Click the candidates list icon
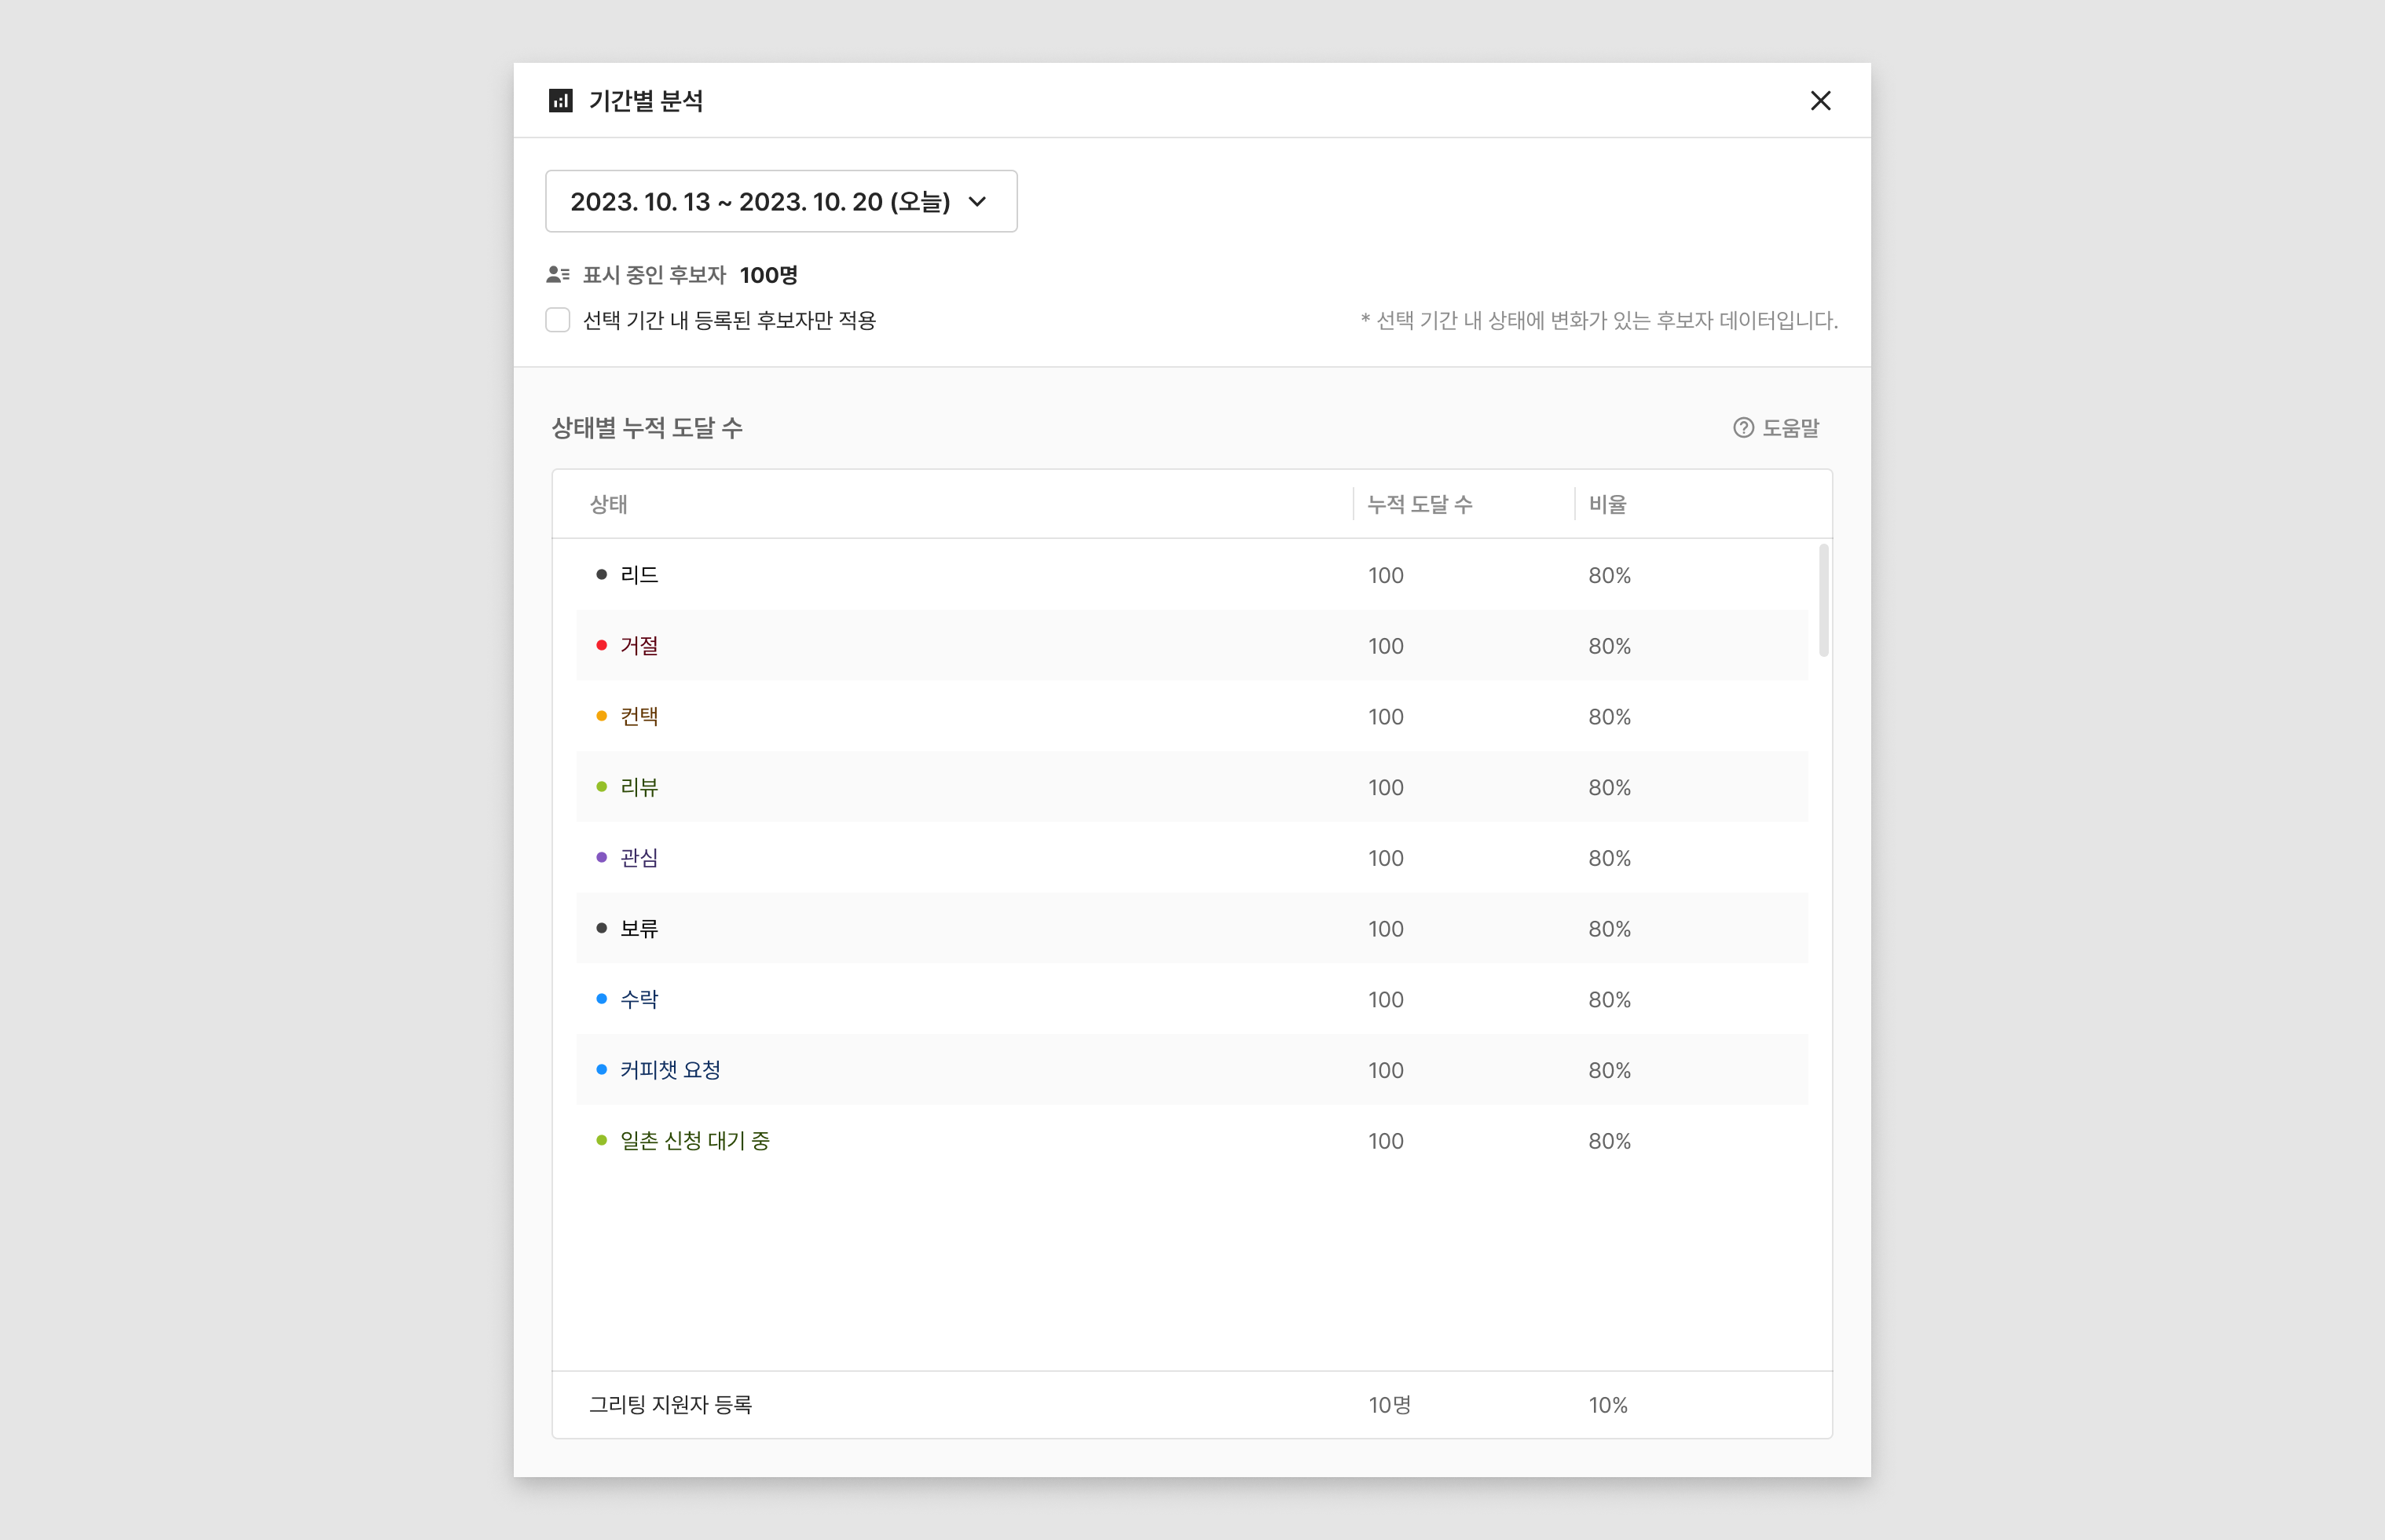The image size is (2385, 1540). [x=558, y=275]
